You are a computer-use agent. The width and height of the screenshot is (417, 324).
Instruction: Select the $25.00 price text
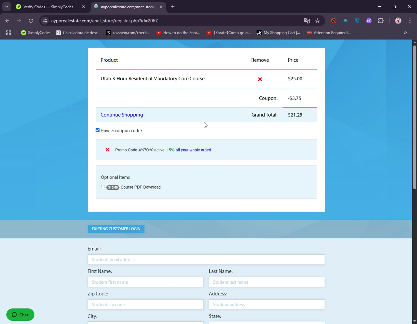(295, 79)
